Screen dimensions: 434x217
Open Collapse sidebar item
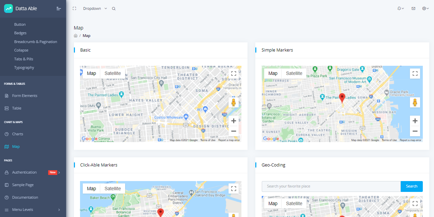(21, 50)
